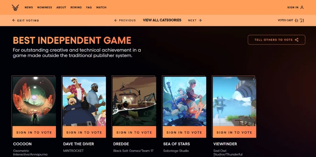This screenshot has width=316, height=157.
Task: Open the WATCH menu item
Action: pyautogui.click(x=101, y=8)
